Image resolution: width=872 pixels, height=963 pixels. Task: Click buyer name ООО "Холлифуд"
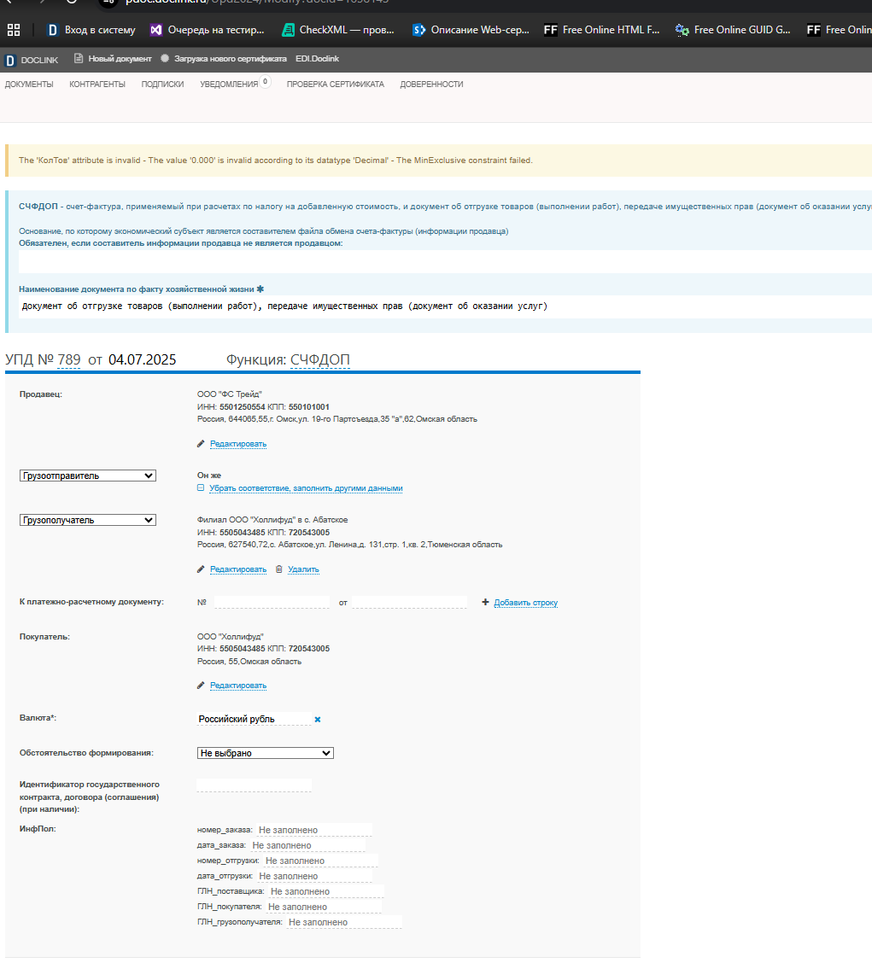point(231,637)
